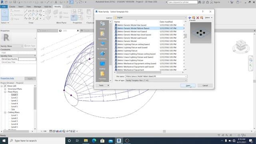
Task: Open the Tools dropdown in dialog
Action: click(102, 85)
